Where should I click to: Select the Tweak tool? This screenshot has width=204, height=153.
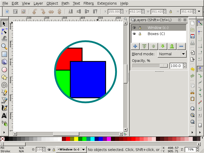pyautogui.click(x=4, y=39)
